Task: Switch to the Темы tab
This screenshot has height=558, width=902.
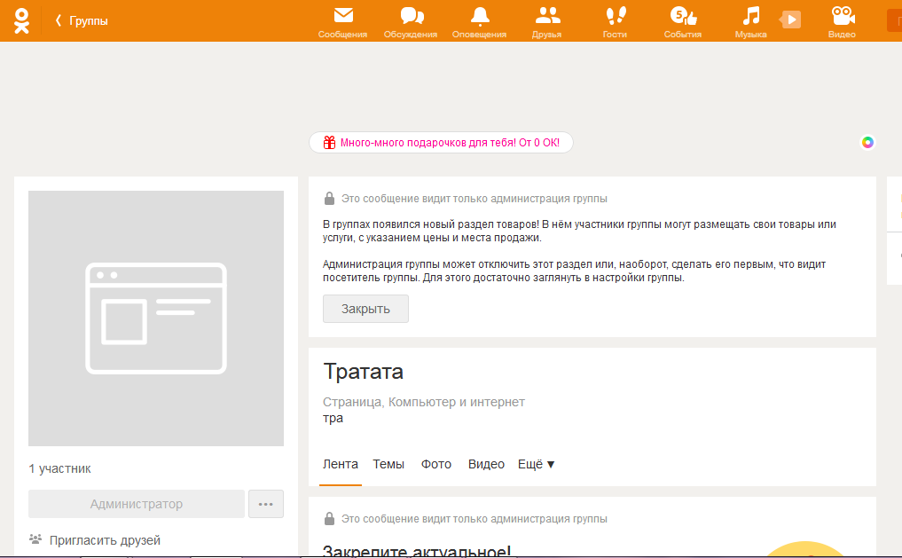Action: coord(388,464)
